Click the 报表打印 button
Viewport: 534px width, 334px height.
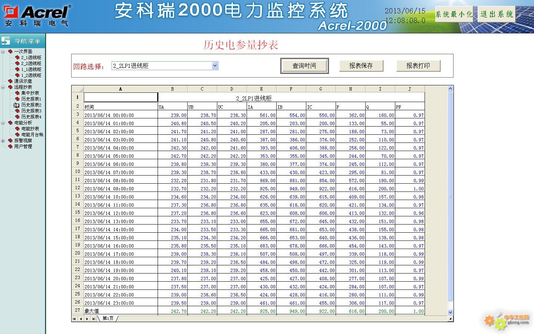pyautogui.click(x=418, y=66)
